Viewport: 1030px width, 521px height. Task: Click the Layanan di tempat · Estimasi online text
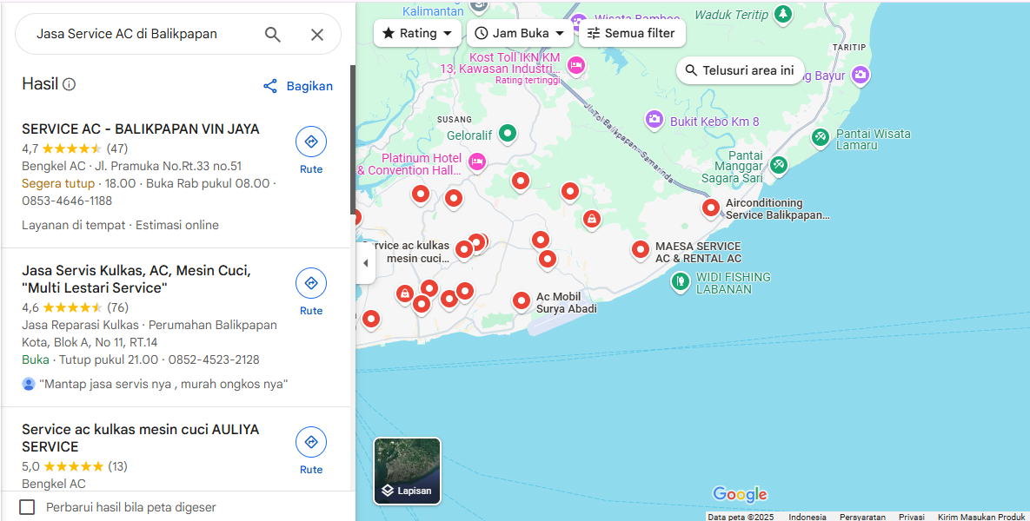[120, 225]
